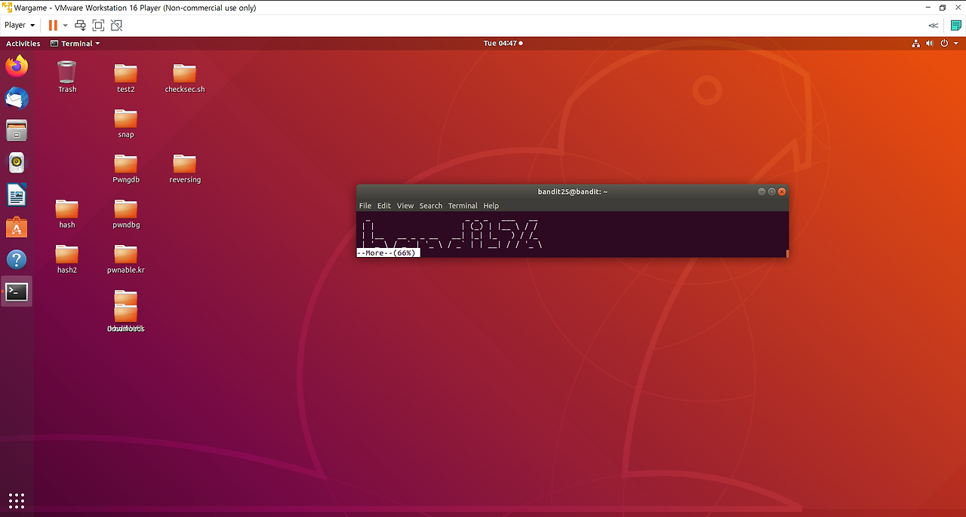Viewport: 966px width, 517px height.
Task: Open Files manager from the dock
Action: click(x=17, y=130)
